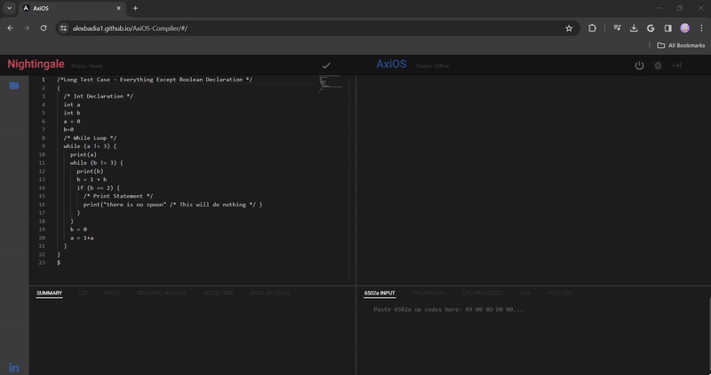Toggle the browser side panel icon

pos(667,28)
